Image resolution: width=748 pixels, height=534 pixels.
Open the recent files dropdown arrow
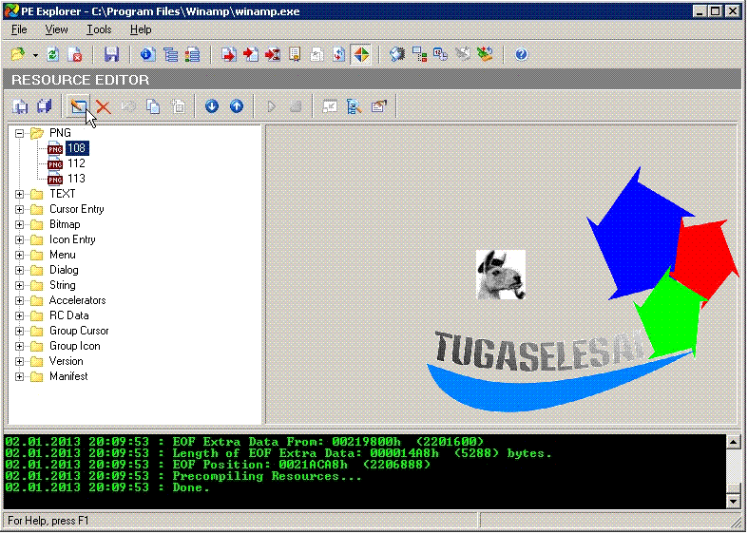click(x=35, y=55)
